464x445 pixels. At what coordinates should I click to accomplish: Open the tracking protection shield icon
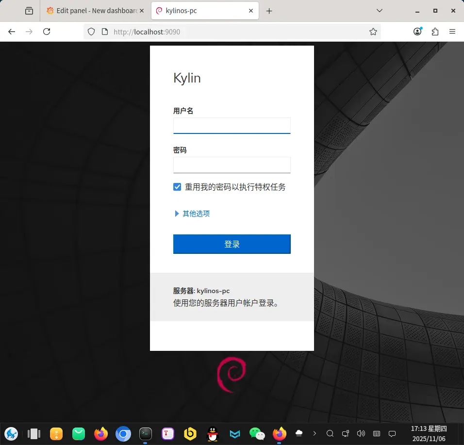tap(91, 32)
